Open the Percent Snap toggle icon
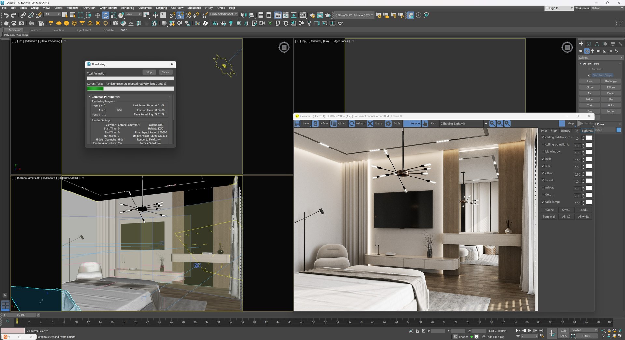The image size is (625, 340). [188, 15]
